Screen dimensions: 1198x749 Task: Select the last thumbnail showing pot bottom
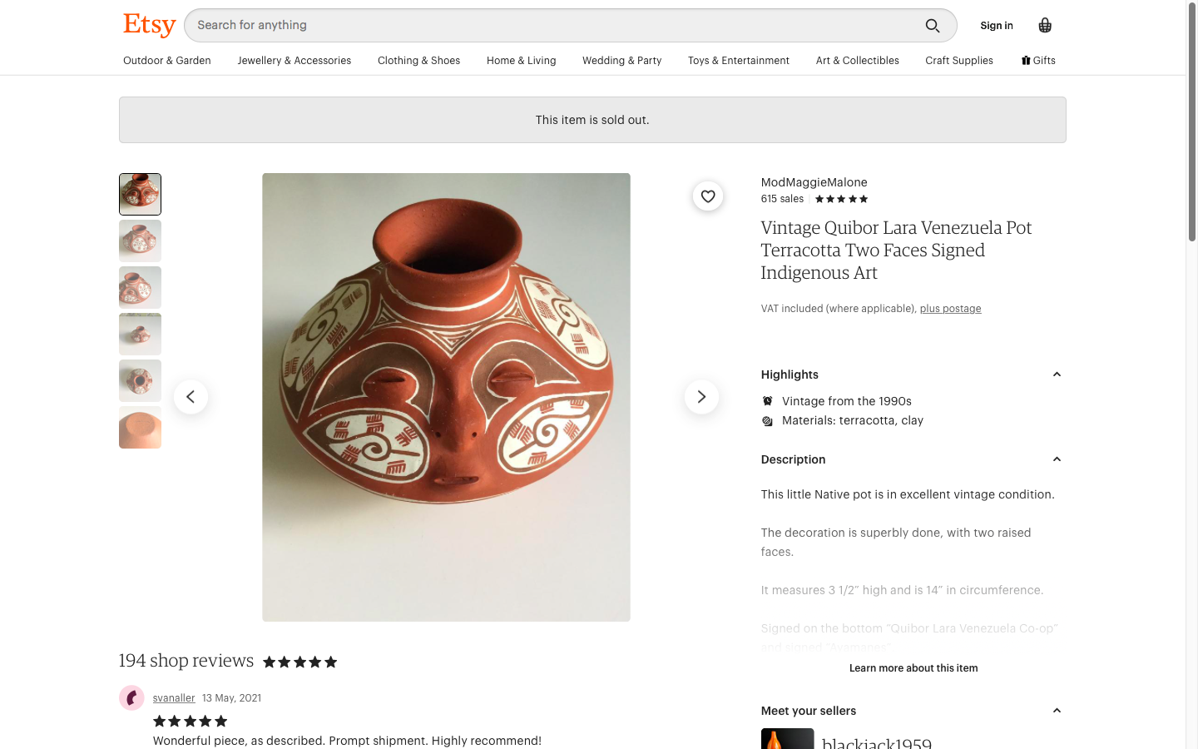pyautogui.click(x=140, y=428)
